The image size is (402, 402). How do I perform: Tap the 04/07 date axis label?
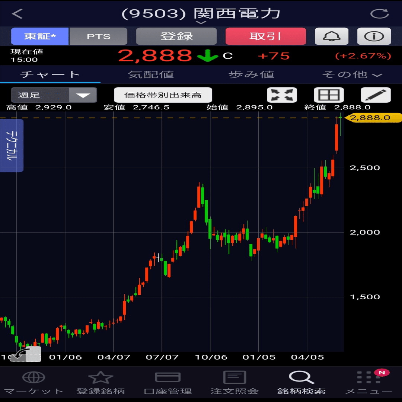tap(114, 357)
